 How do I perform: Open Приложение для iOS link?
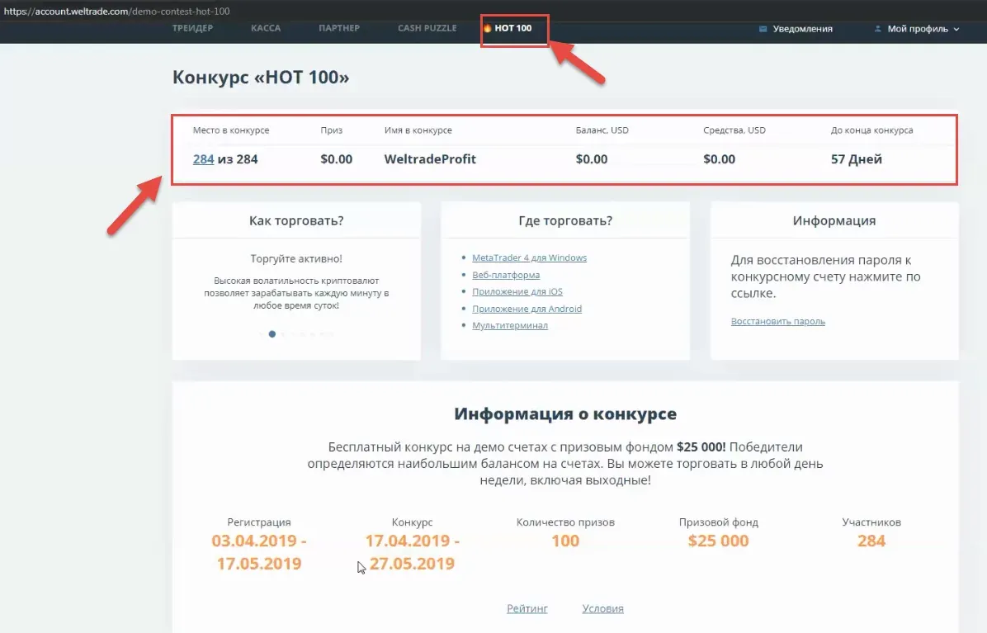coord(517,292)
